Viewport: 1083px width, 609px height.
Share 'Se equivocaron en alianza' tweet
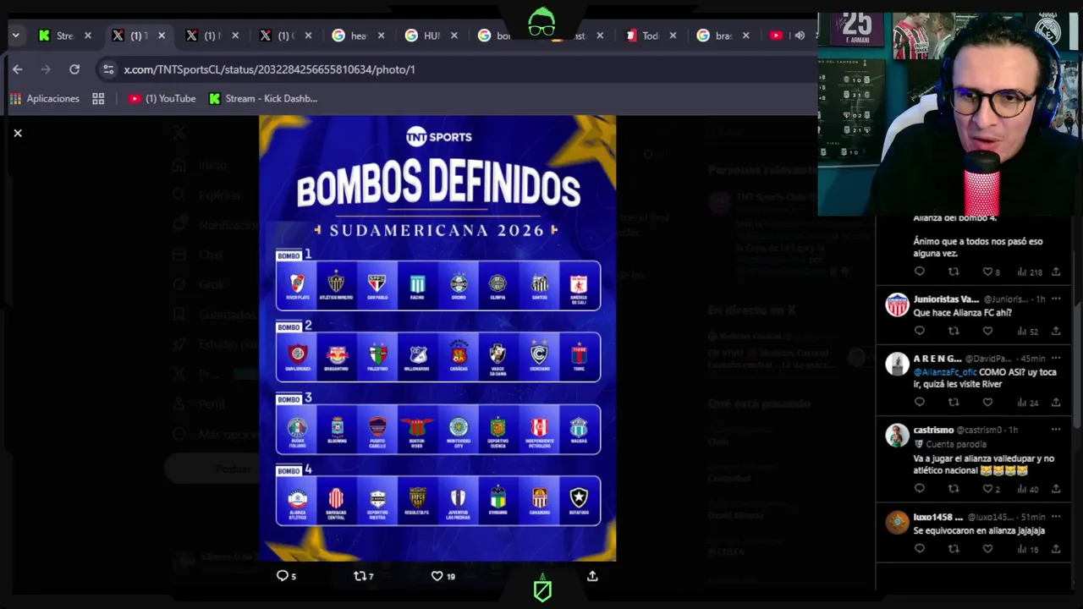coord(1055,548)
